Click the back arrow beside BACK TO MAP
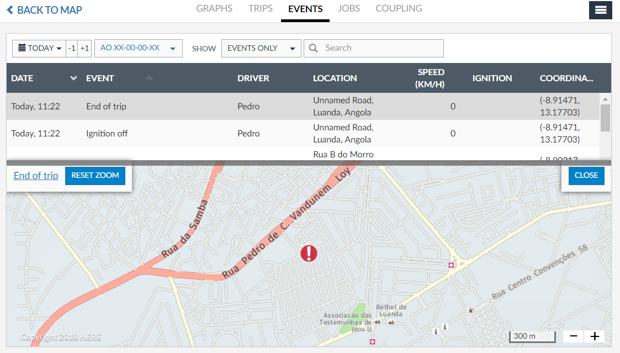620x353 pixels. (10, 10)
